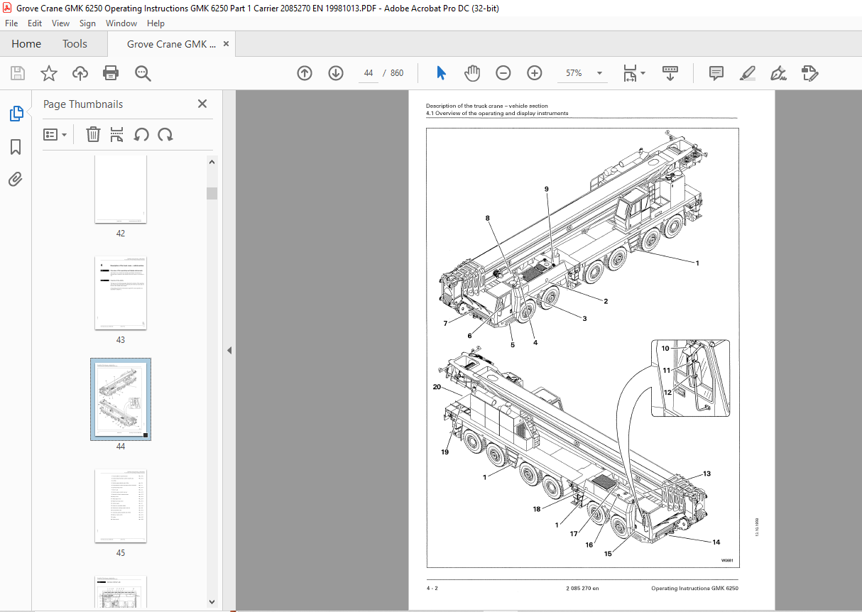Add a comment sticky note
862x612 pixels.
(x=716, y=73)
